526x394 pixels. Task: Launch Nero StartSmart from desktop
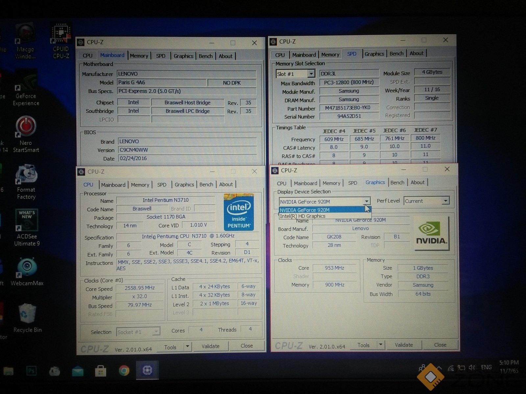(x=26, y=135)
